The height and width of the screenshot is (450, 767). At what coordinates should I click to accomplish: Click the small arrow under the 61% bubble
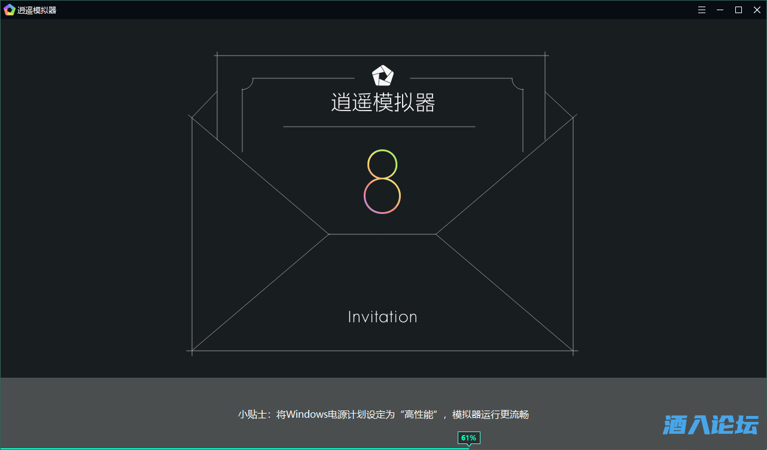(468, 445)
